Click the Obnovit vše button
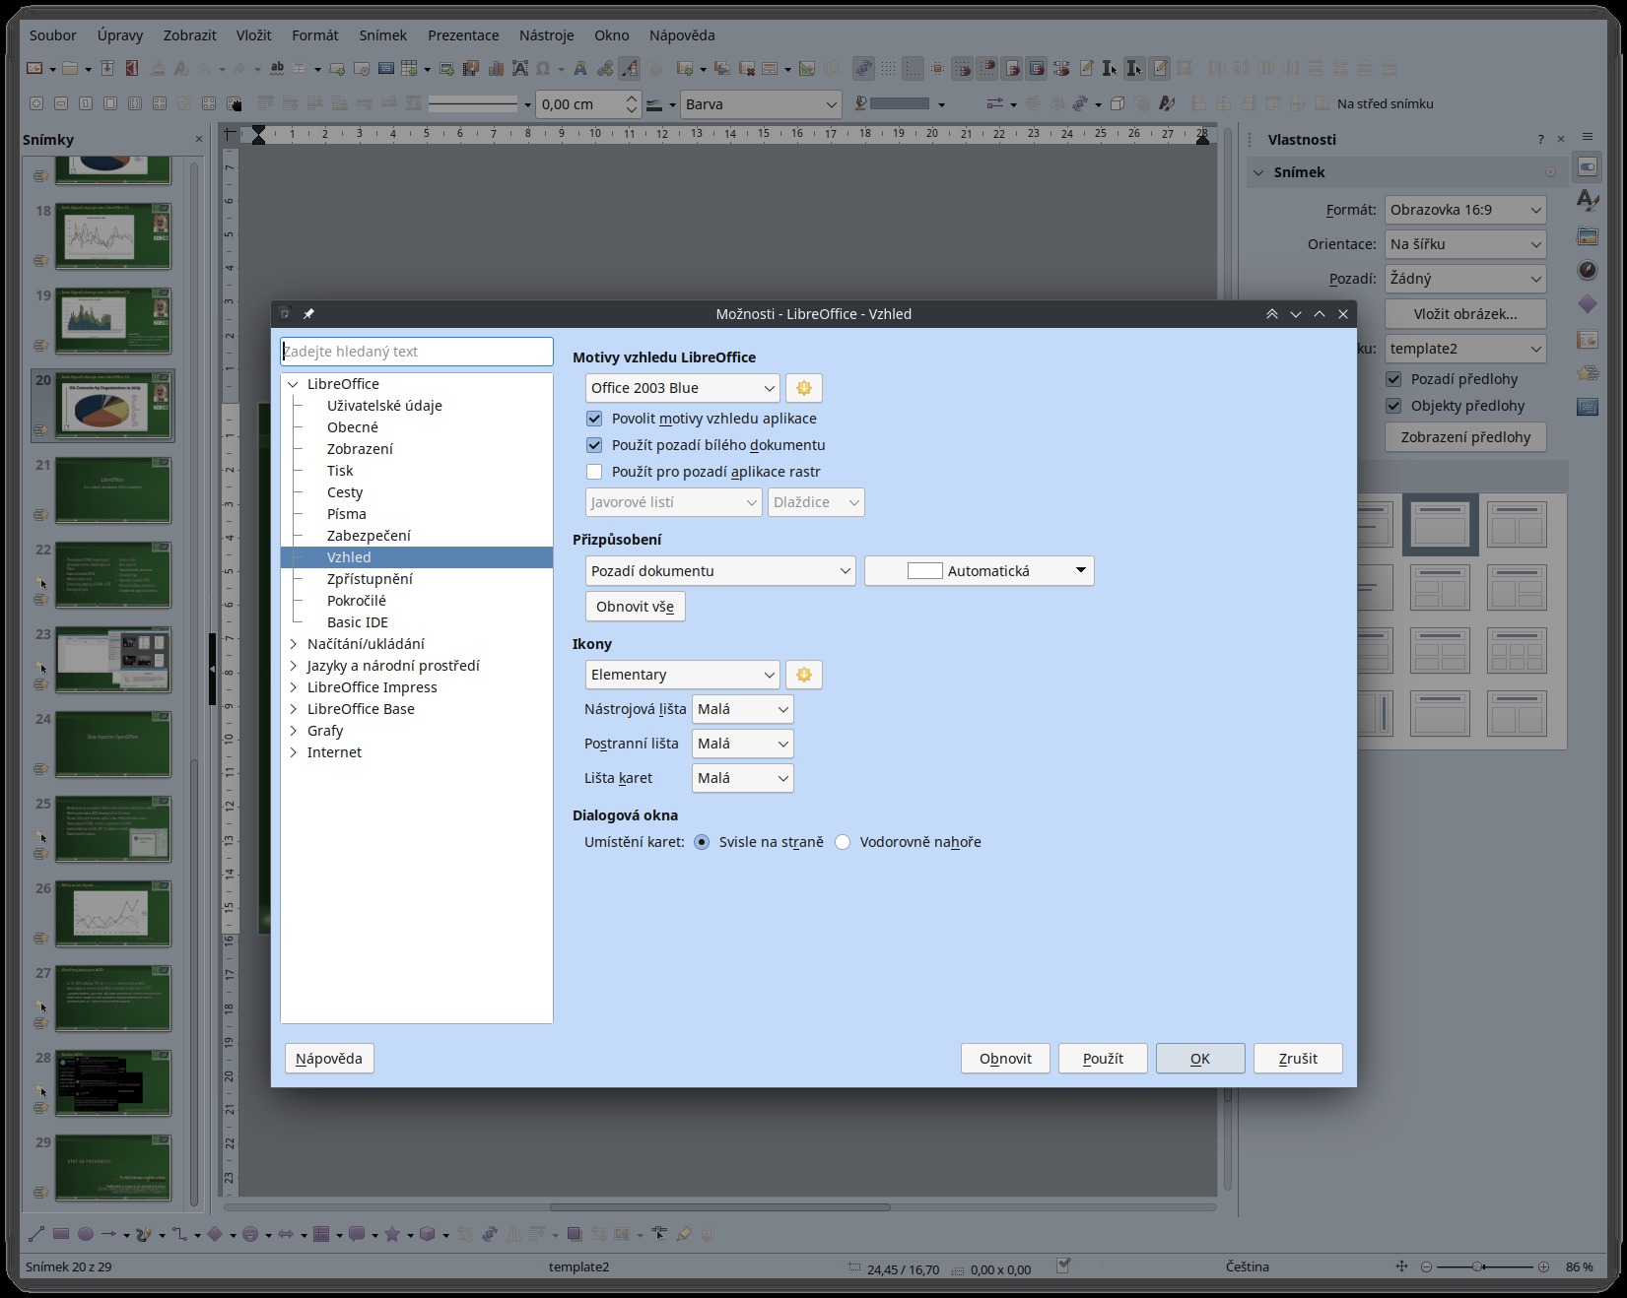 click(635, 607)
